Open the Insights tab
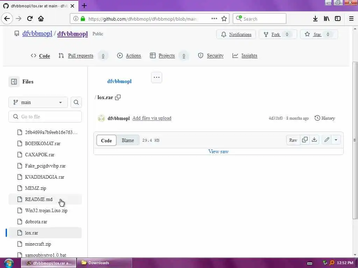Image resolution: width=358 pixels, height=268 pixels. coord(245,56)
